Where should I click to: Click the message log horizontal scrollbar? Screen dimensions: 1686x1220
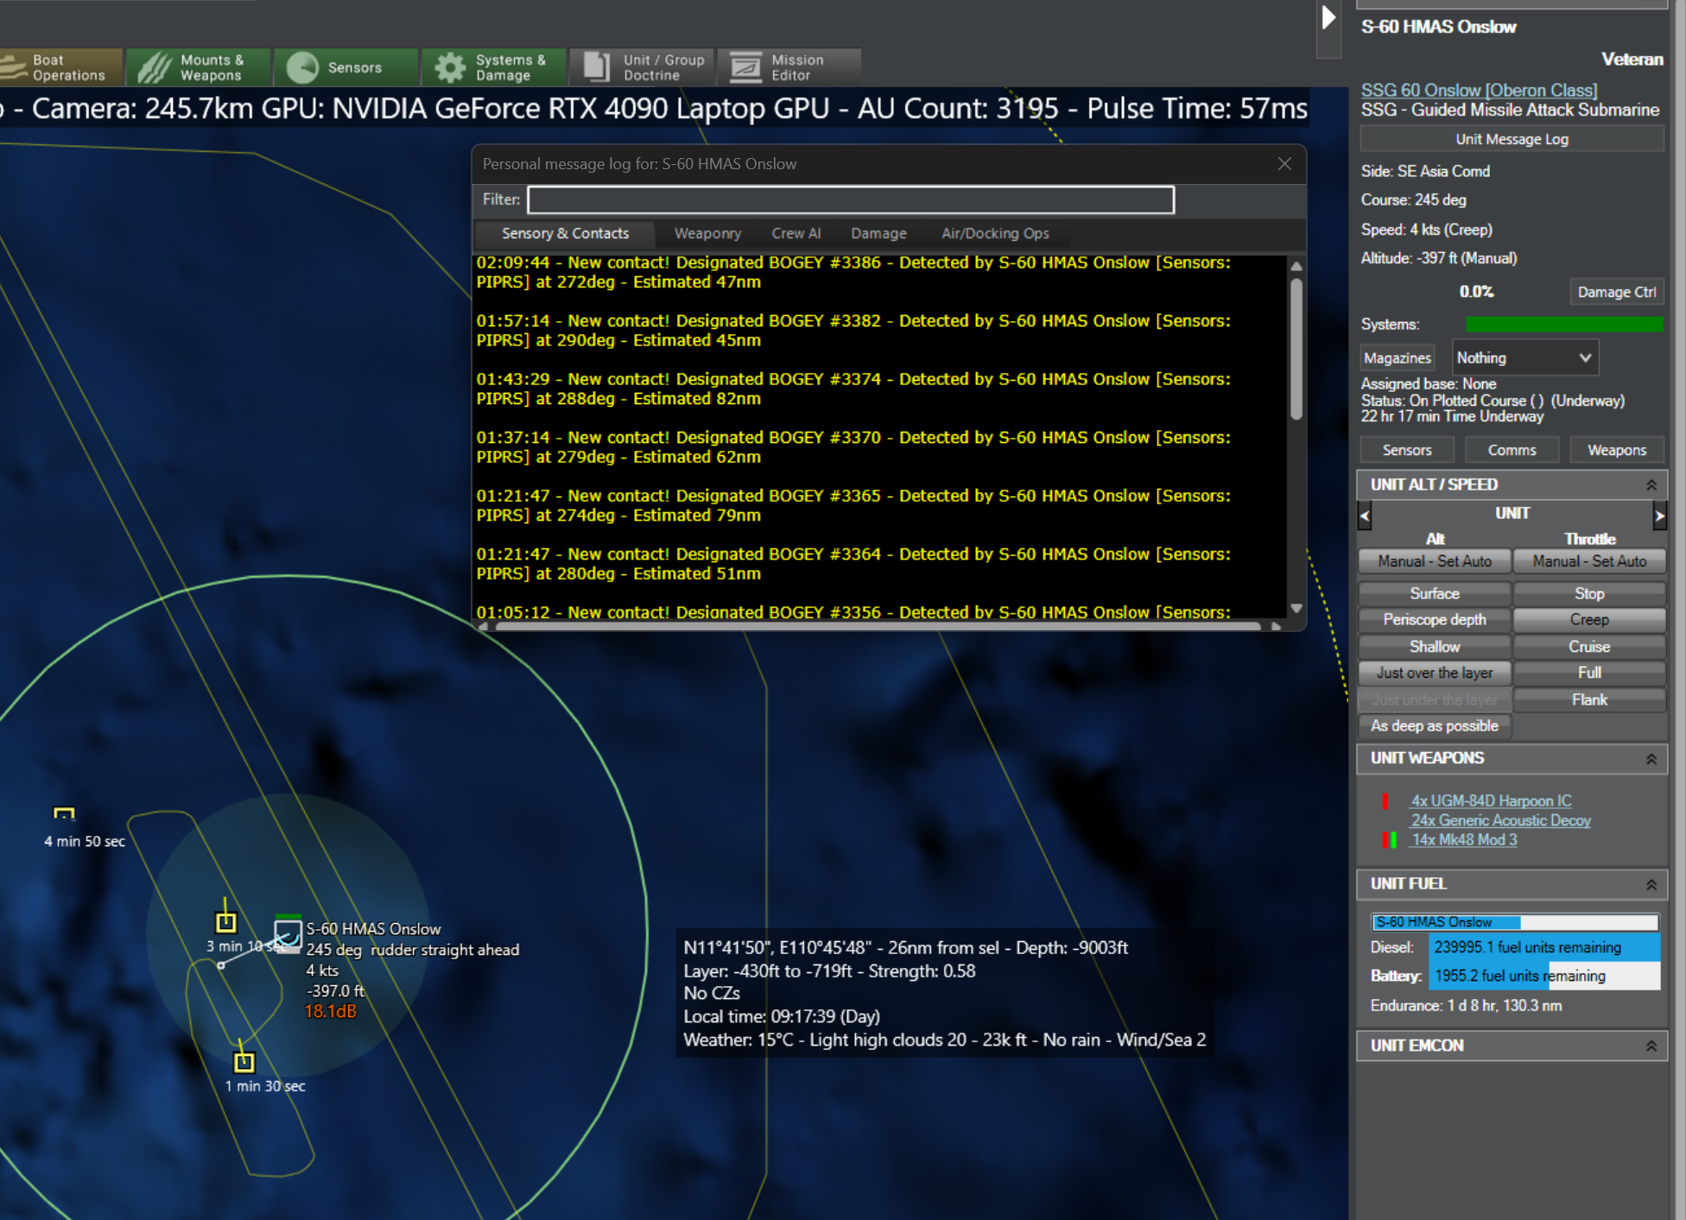click(x=877, y=626)
